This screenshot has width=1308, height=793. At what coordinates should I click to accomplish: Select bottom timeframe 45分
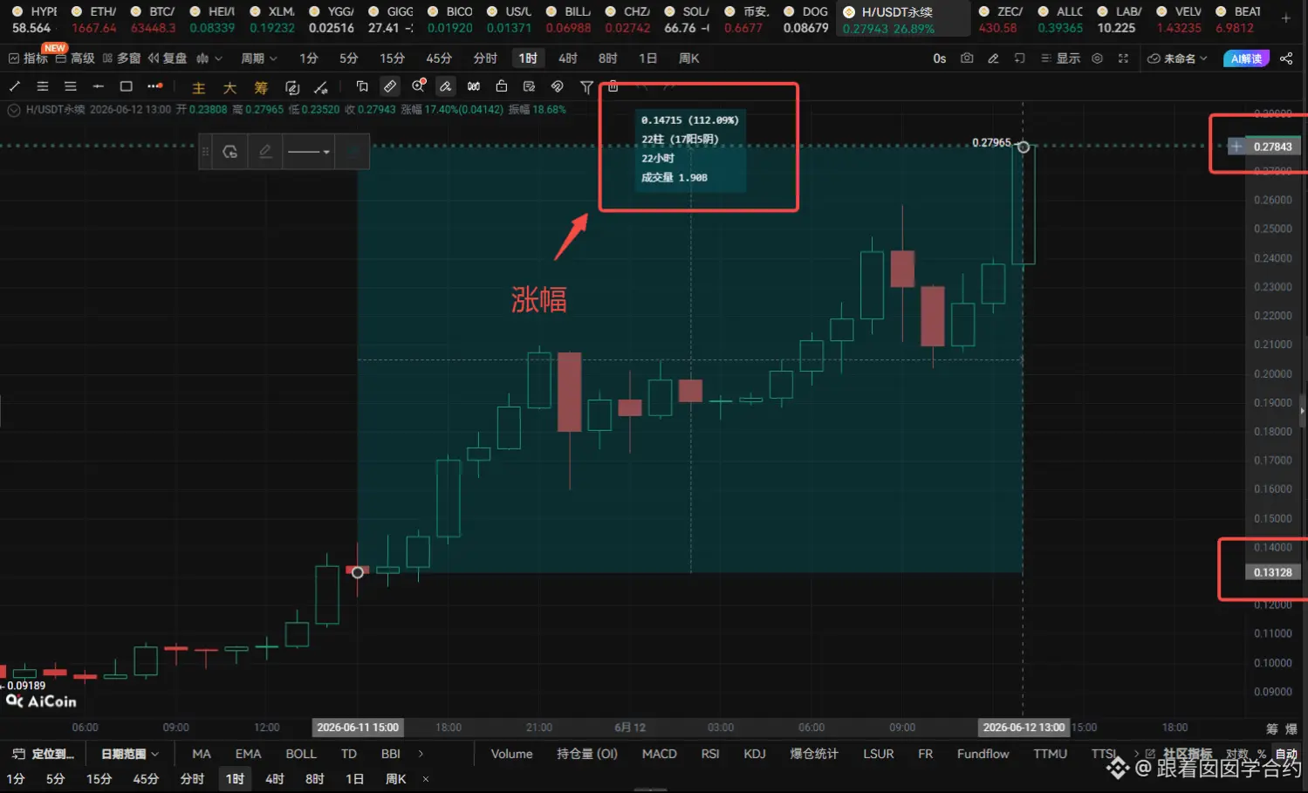point(146,779)
